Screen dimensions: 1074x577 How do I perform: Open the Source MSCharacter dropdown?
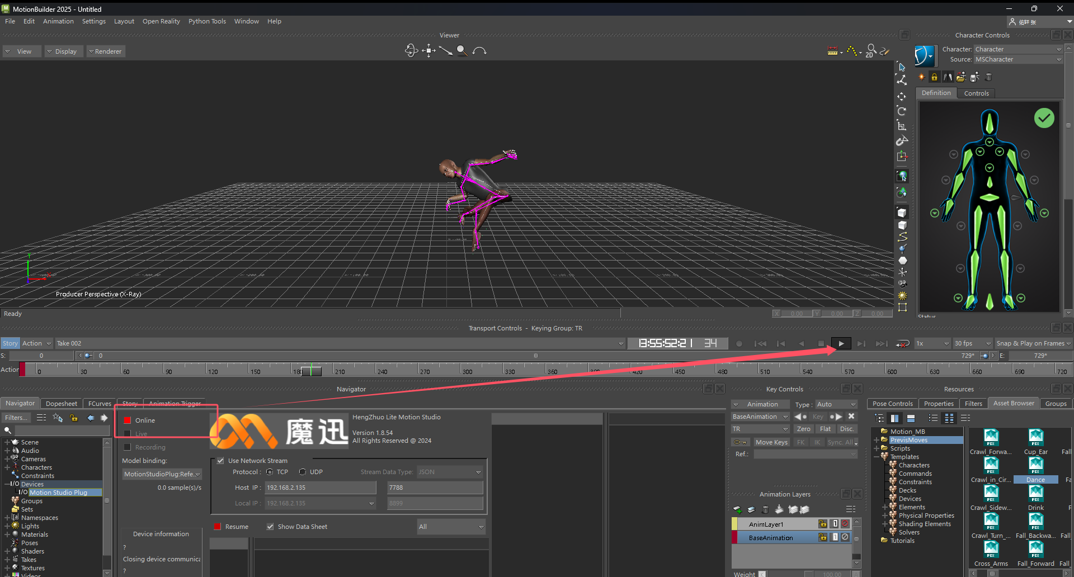pos(1018,59)
